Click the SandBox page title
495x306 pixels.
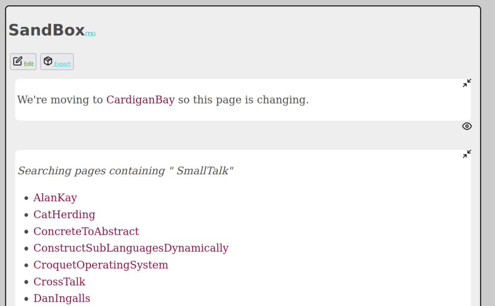pos(47,30)
